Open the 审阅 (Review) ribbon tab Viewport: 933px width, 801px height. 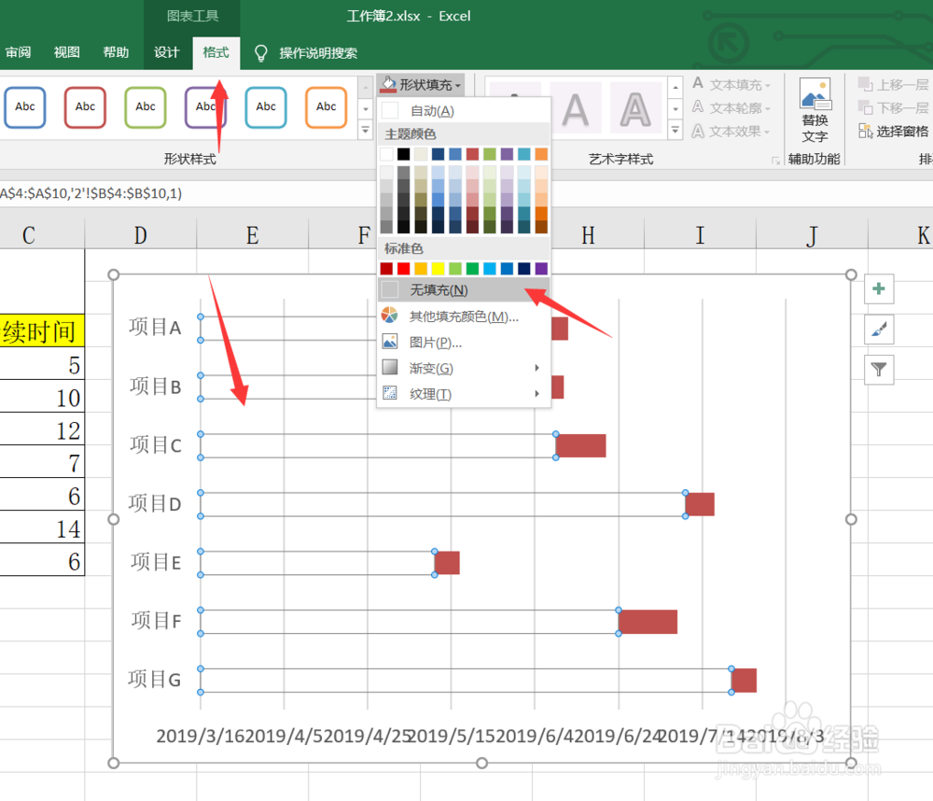click(x=18, y=52)
